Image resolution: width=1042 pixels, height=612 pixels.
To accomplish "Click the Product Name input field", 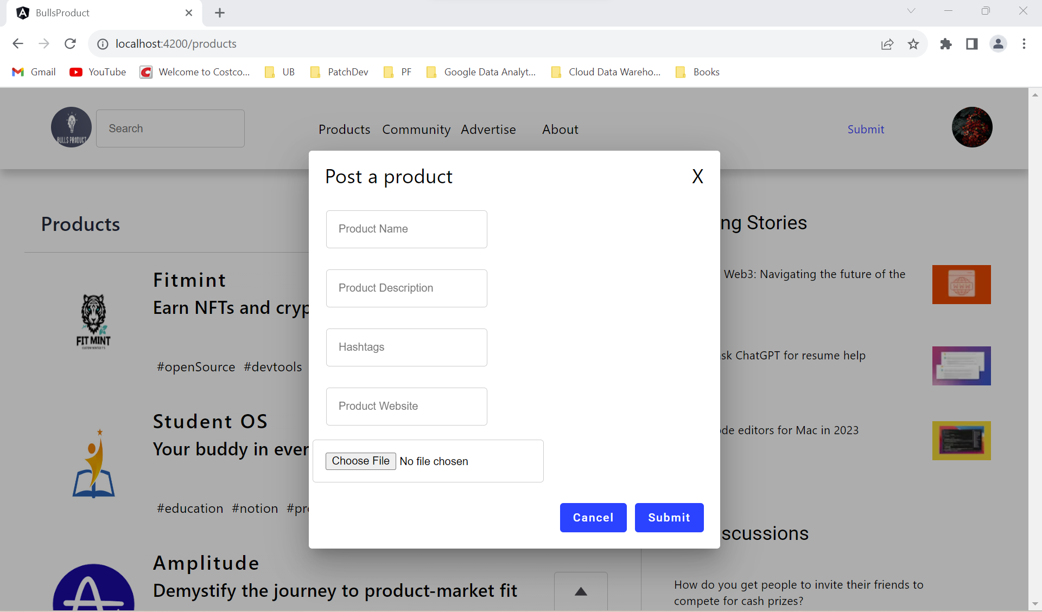I will [x=406, y=229].
